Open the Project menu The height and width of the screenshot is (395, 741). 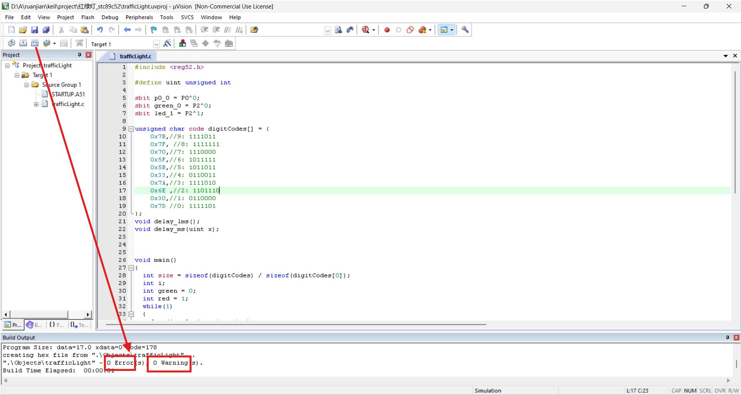[x=66, y=17]
